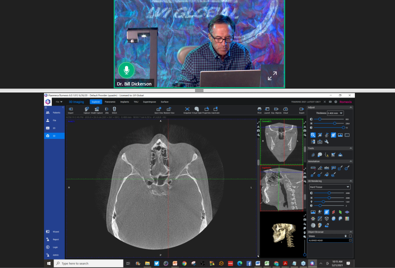The height and width of the screenshot is (268, 395).
Task: Click the Export icon
Action: [302, 109]
